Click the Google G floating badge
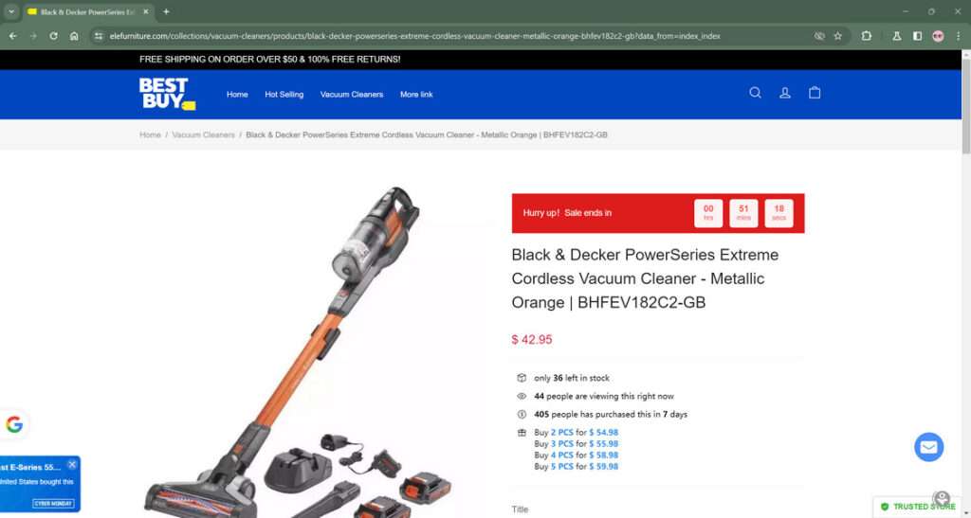The width and height of the screenshot is (971, 518). pos(13,424)
